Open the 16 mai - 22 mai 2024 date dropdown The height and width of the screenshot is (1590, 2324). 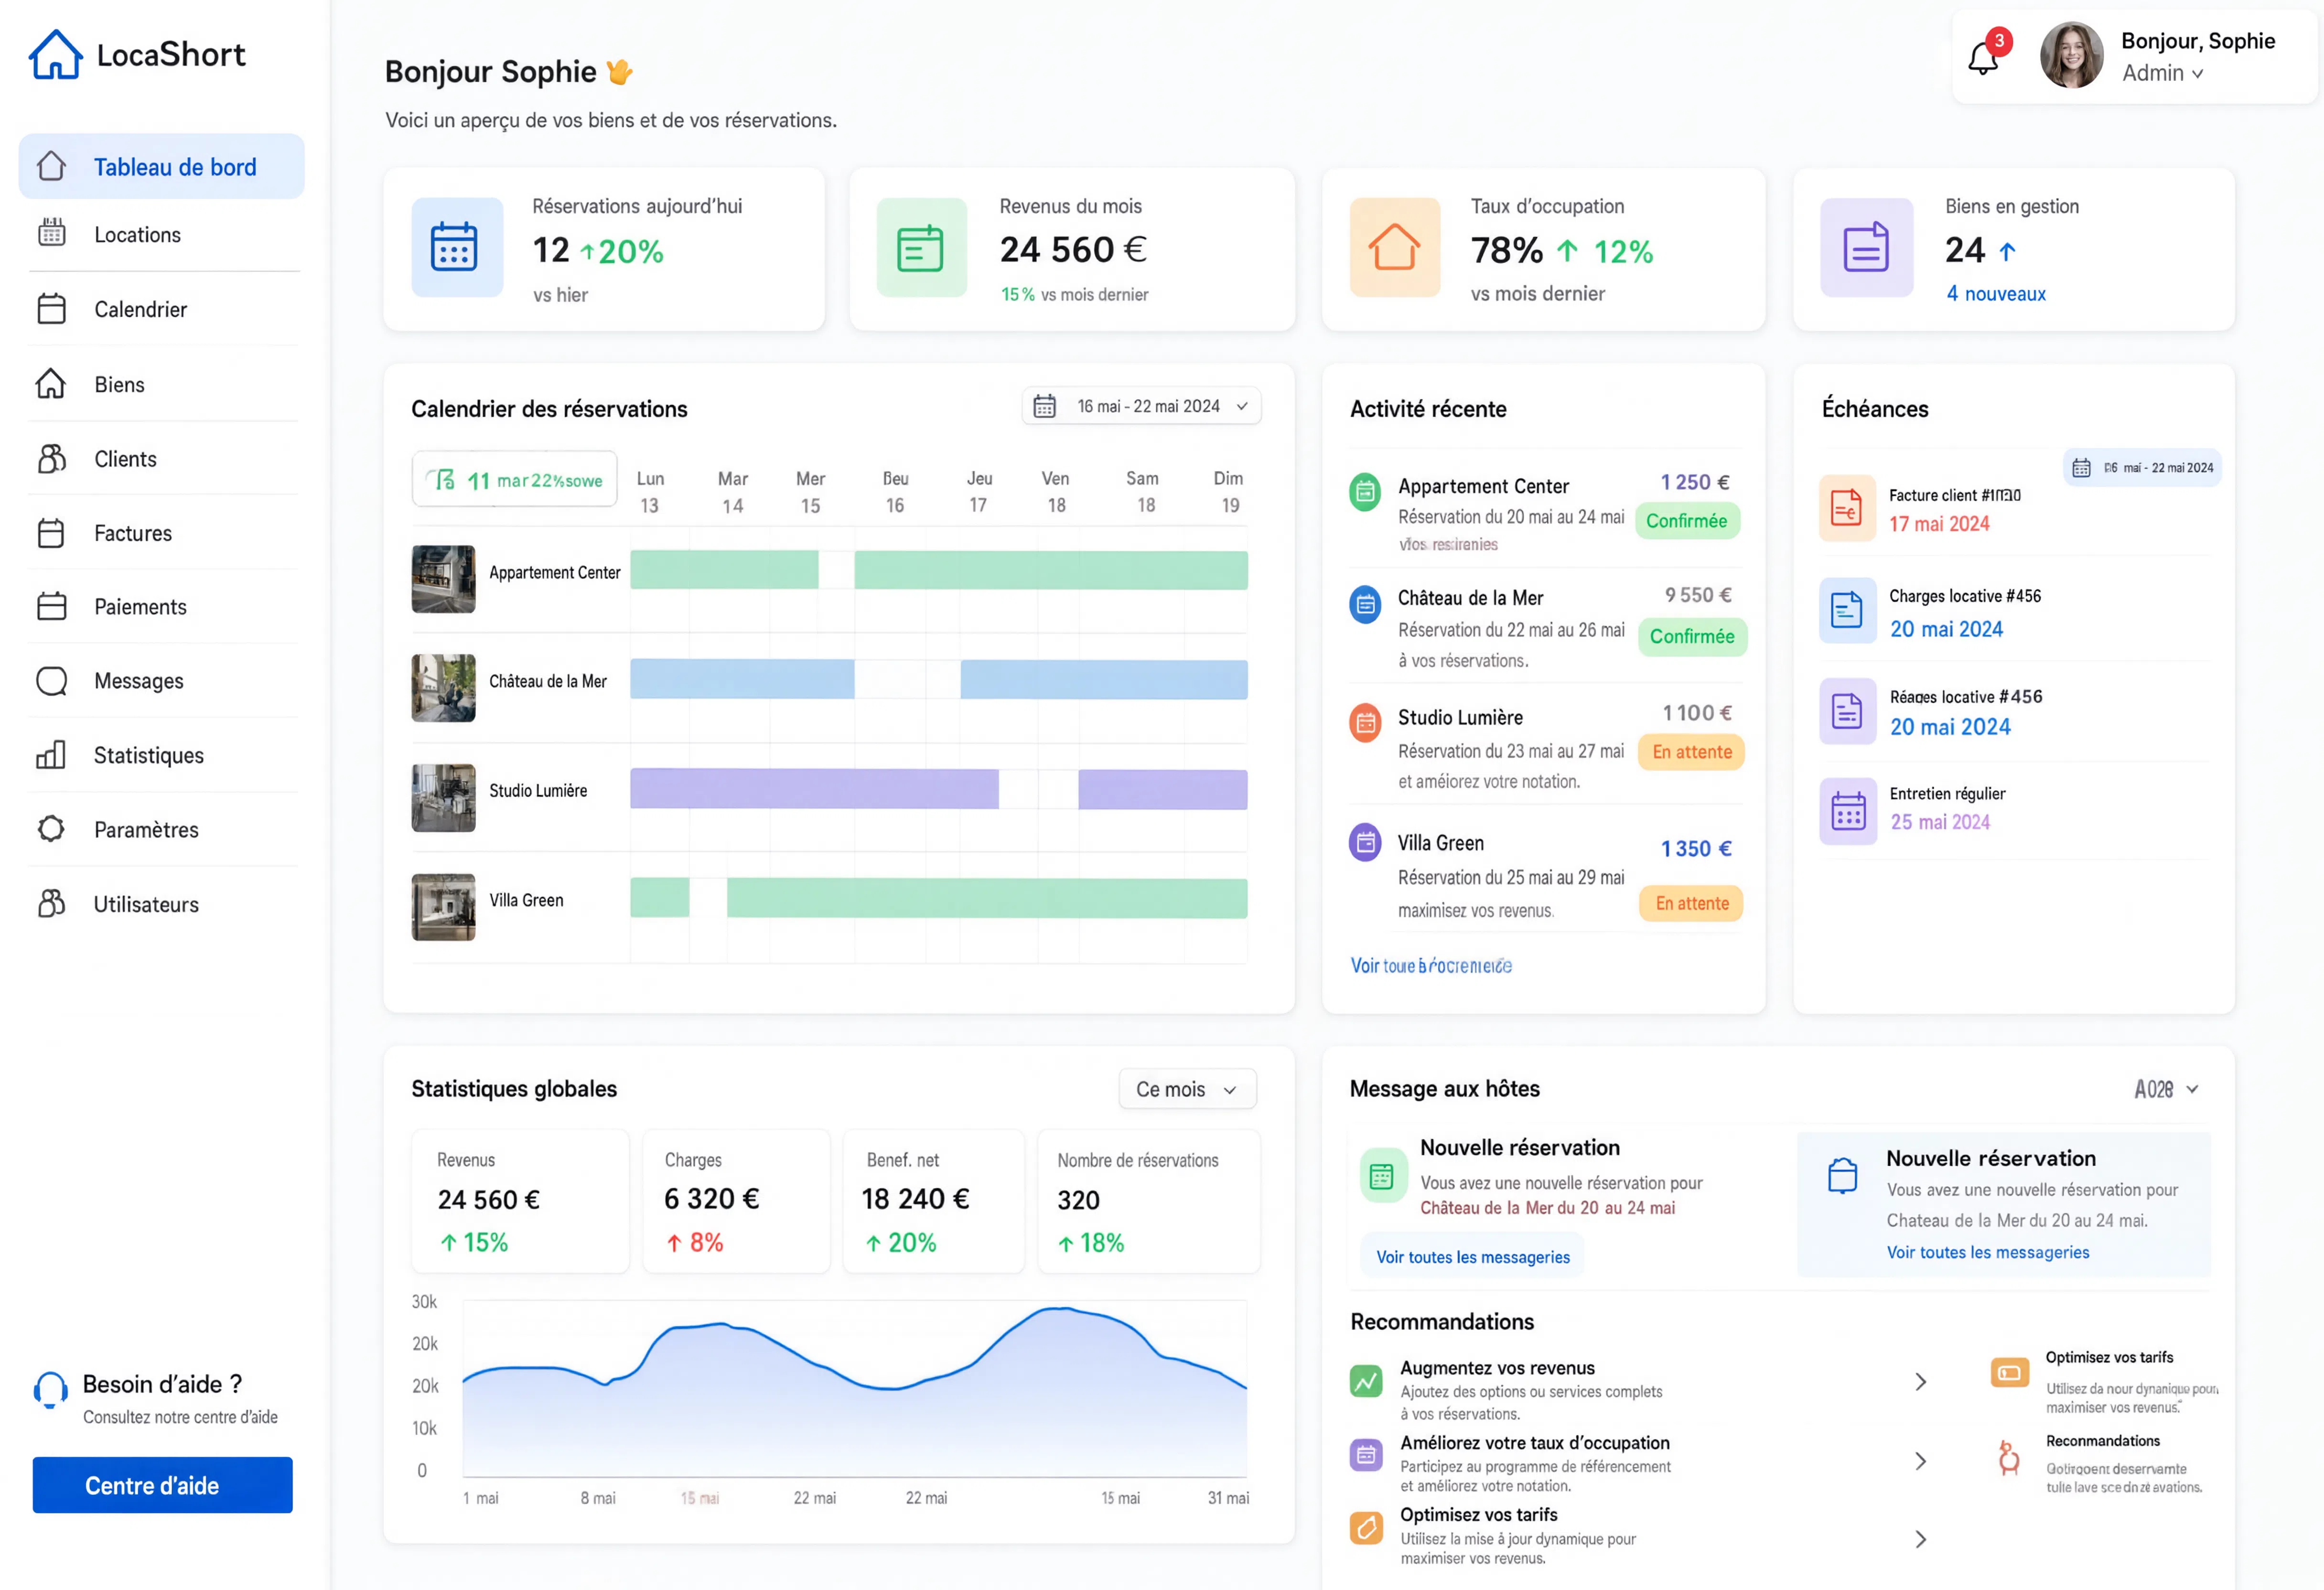1141,406
